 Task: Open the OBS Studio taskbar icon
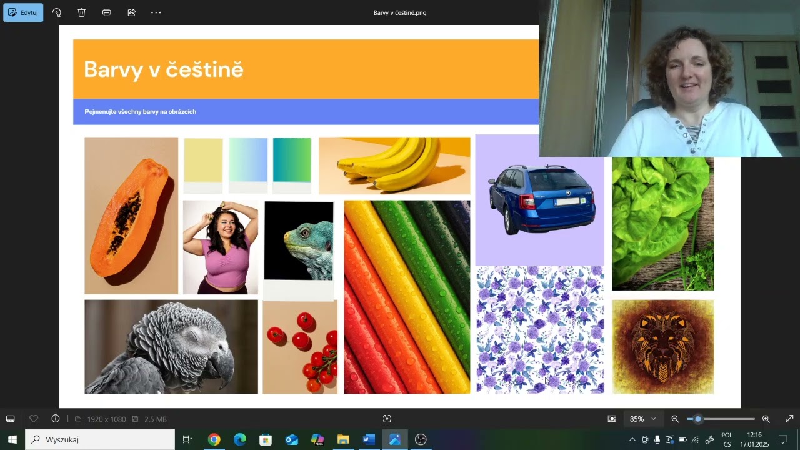(421, 439)
